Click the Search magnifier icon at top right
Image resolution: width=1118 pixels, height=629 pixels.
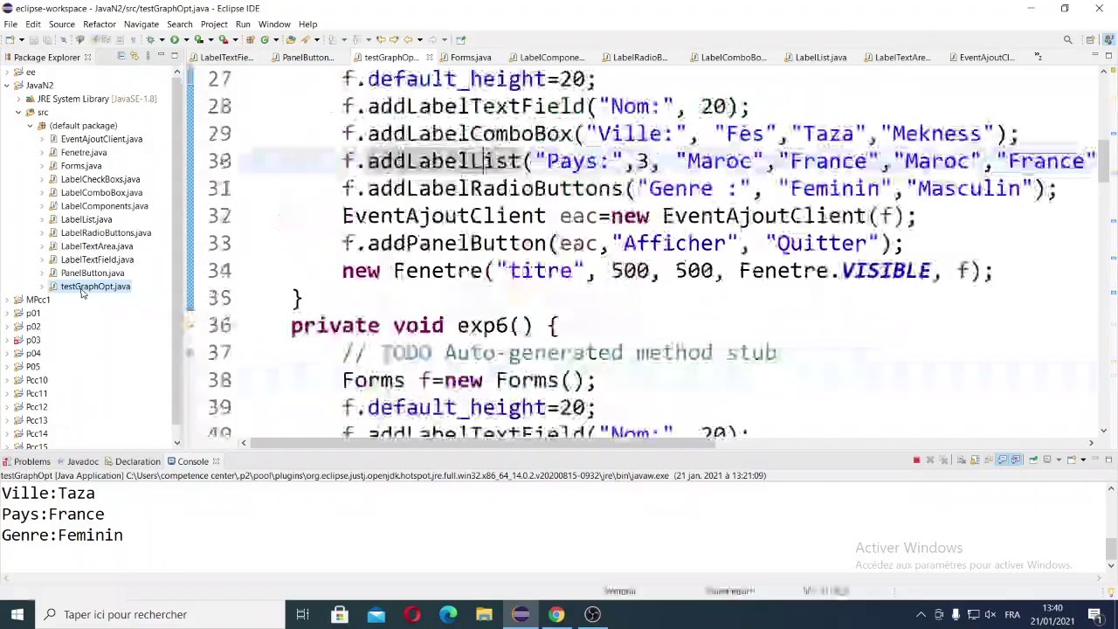pos(1067,39)
